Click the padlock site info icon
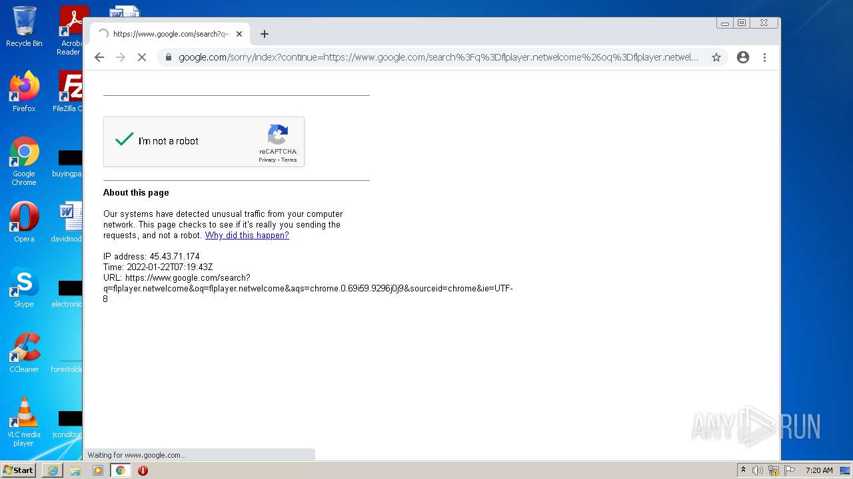The image size is (853, 479). click(168, 57)
